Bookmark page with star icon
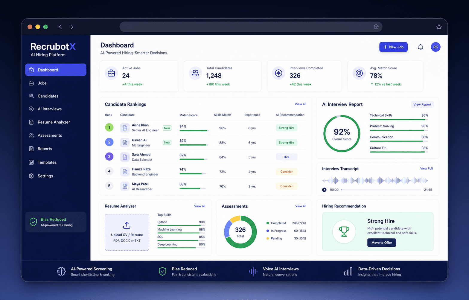Screen dimensions: 469x300 439,27
